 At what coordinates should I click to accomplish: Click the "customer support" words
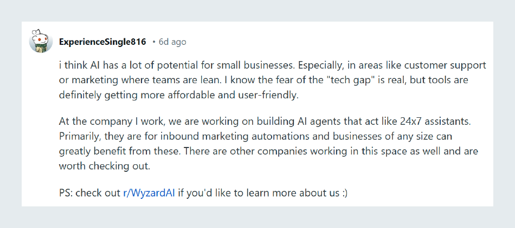[448, 65]
